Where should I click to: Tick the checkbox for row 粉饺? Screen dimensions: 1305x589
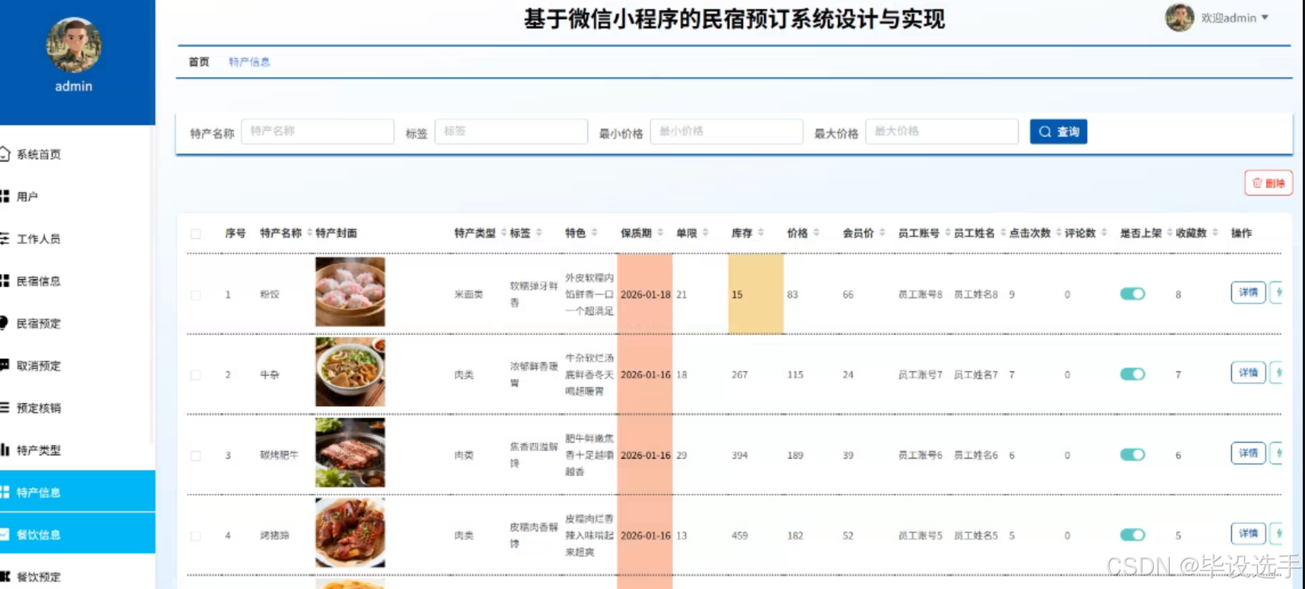click(196, 295)
